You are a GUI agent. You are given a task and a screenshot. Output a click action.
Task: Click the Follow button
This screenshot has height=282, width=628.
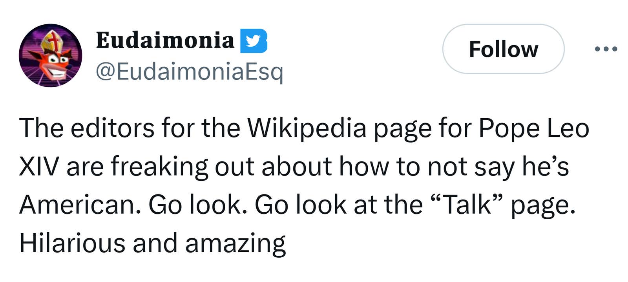pyautogui.click(x=503, y=49)
